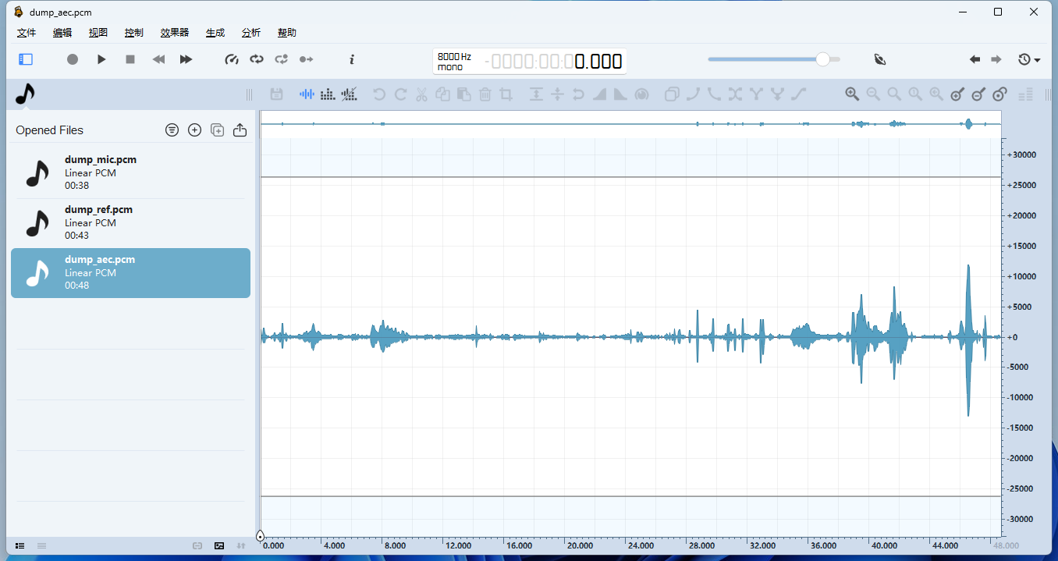Viewport: 1058px width, 561px height.
Task: Click the export/share file icon
Action: 240,130
